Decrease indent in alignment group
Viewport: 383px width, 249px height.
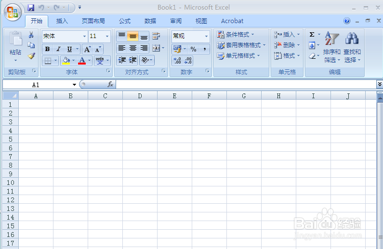point(122,60)
